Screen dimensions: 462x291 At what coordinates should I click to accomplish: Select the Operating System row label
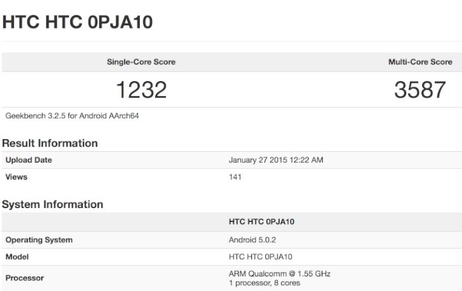(39, 240)
